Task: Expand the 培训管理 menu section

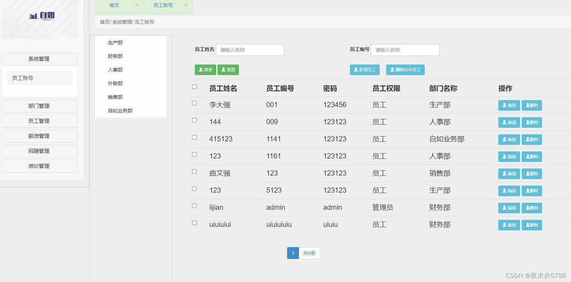Action: coord(40,166)
